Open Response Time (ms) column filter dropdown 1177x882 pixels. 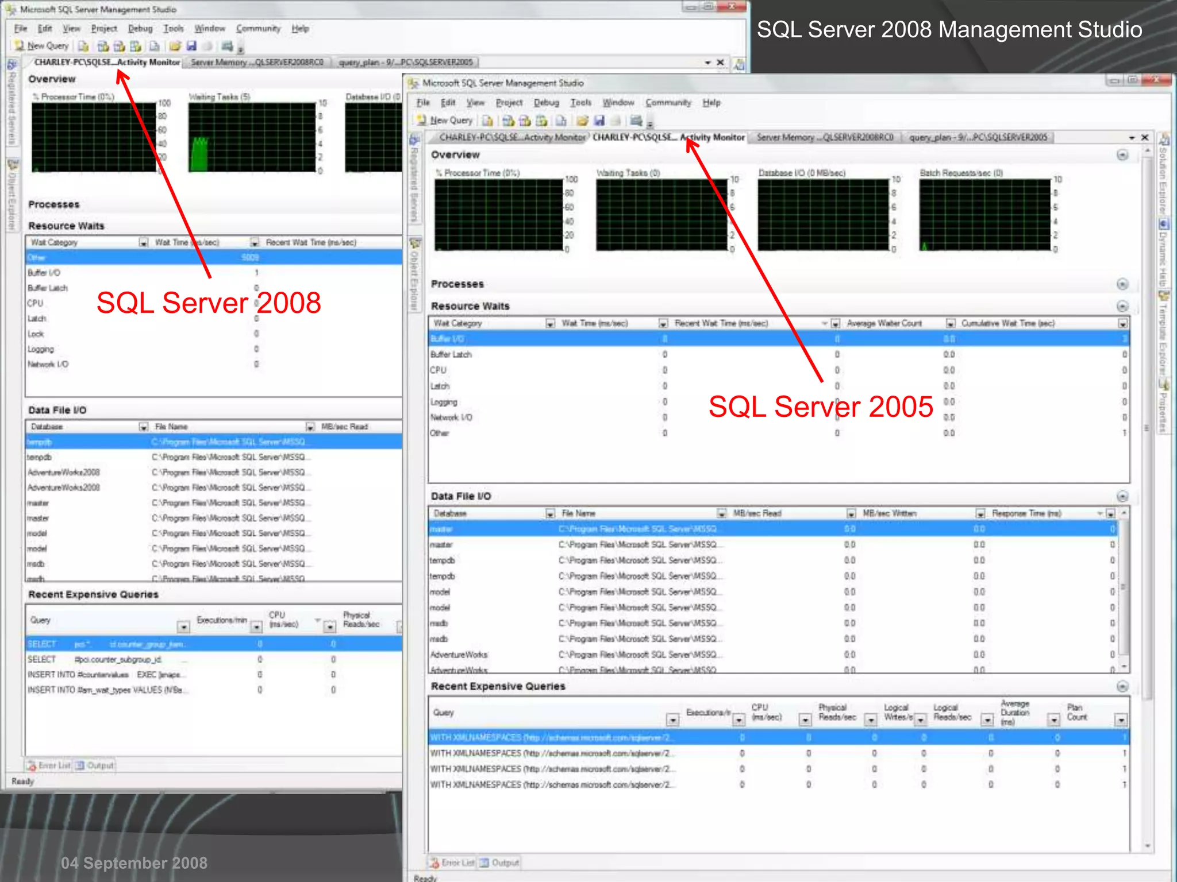pos(1110,513)
